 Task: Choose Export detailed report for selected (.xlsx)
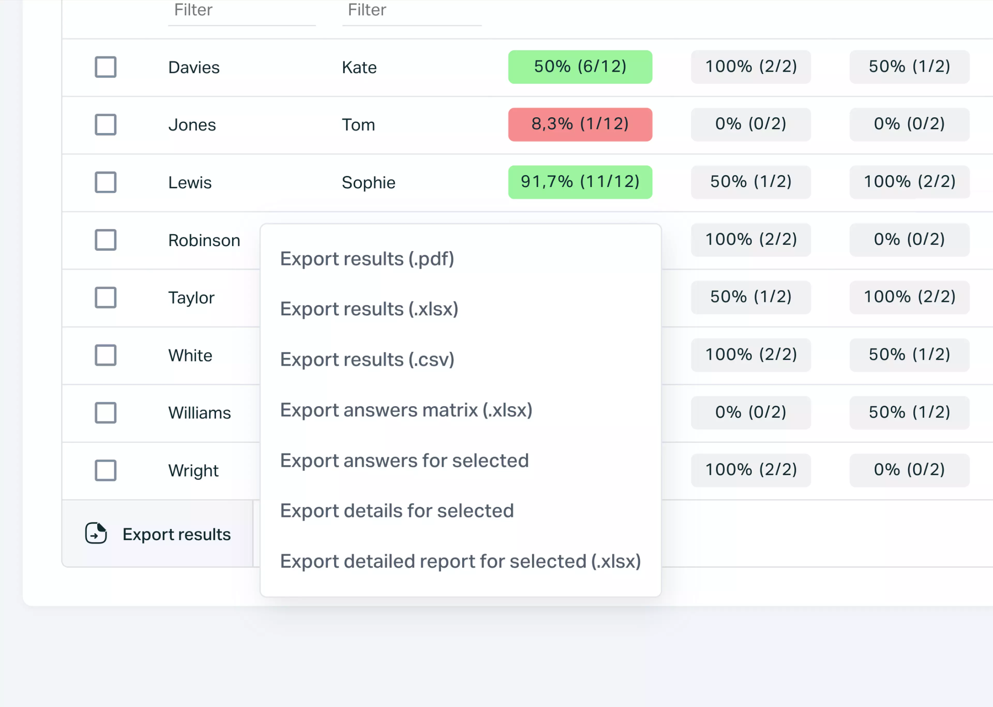coord(461,561)
